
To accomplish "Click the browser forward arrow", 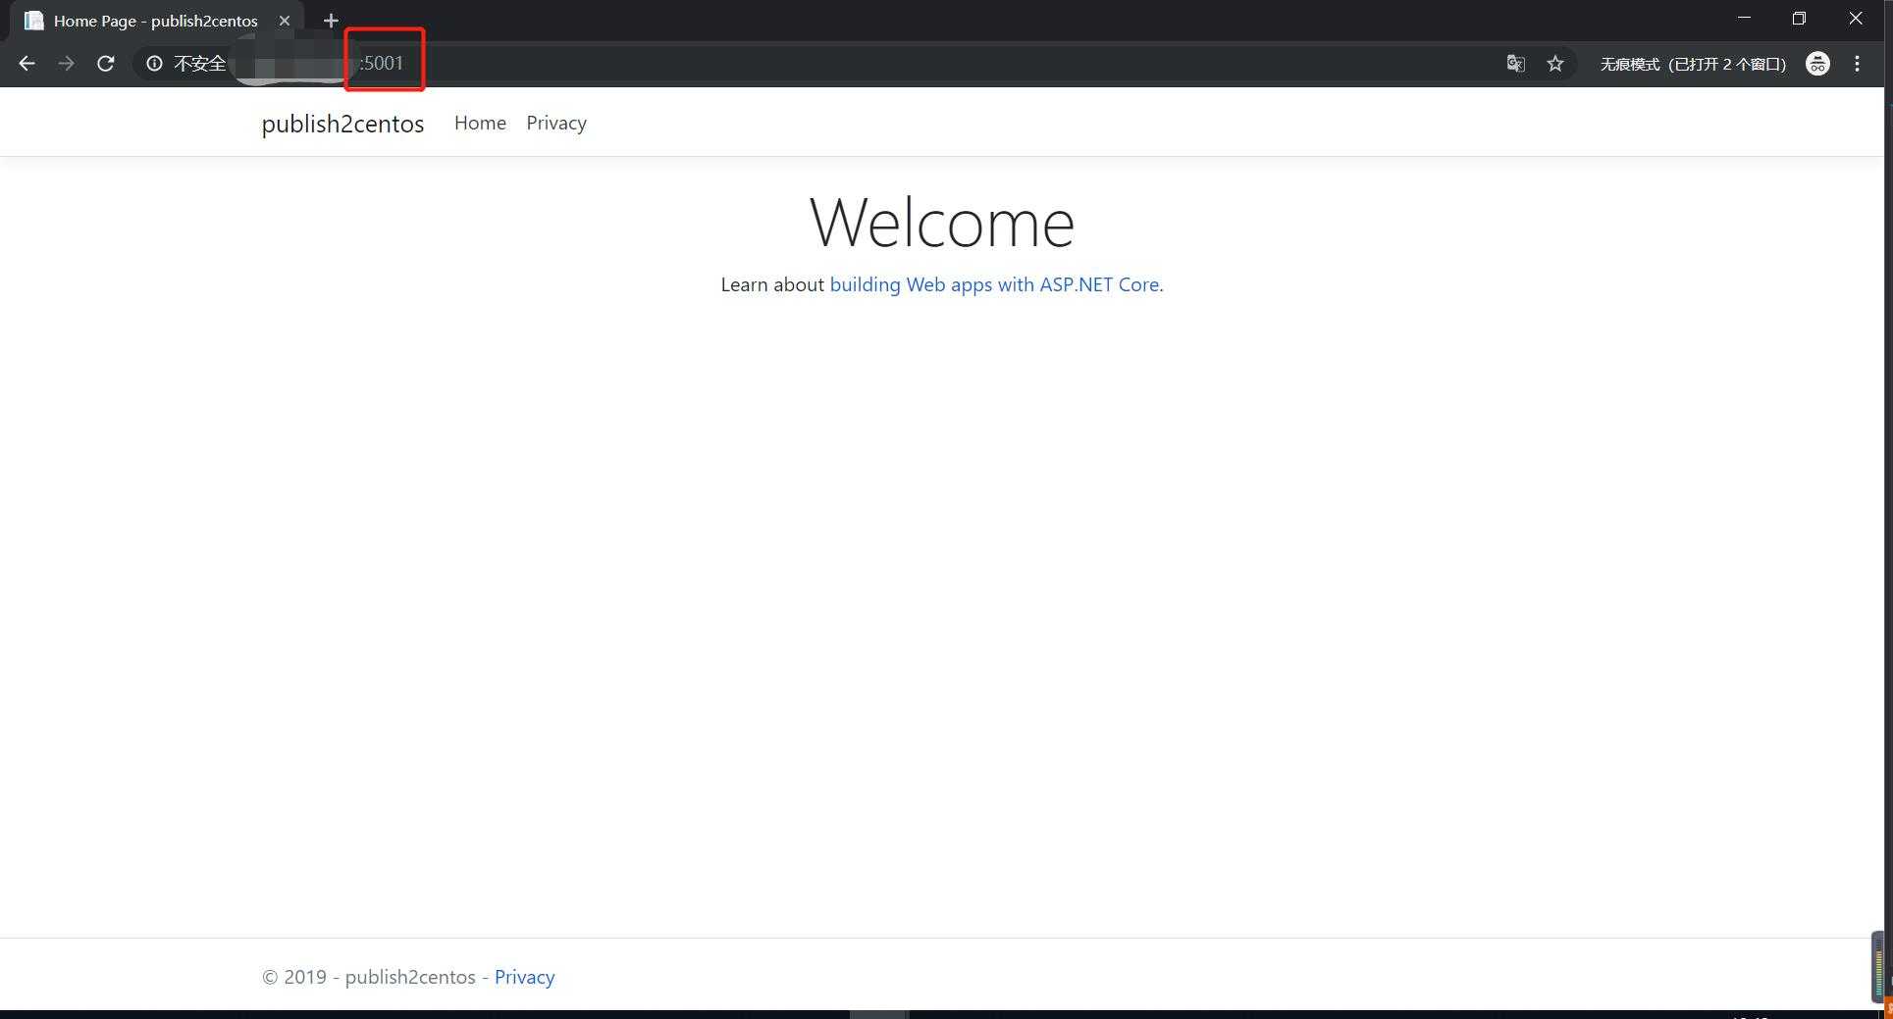I will 66,64.
